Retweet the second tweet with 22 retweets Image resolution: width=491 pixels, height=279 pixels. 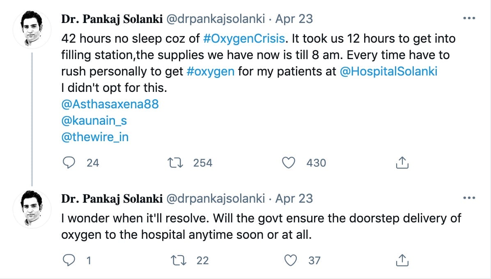pyautogui.click(x=179, y=260)
